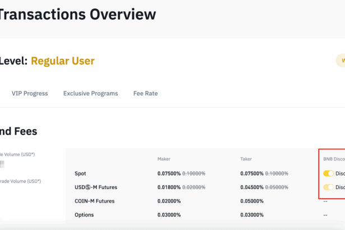345x230 pixels.
Task: Select the Options row label
Action: tap(85, 215)
